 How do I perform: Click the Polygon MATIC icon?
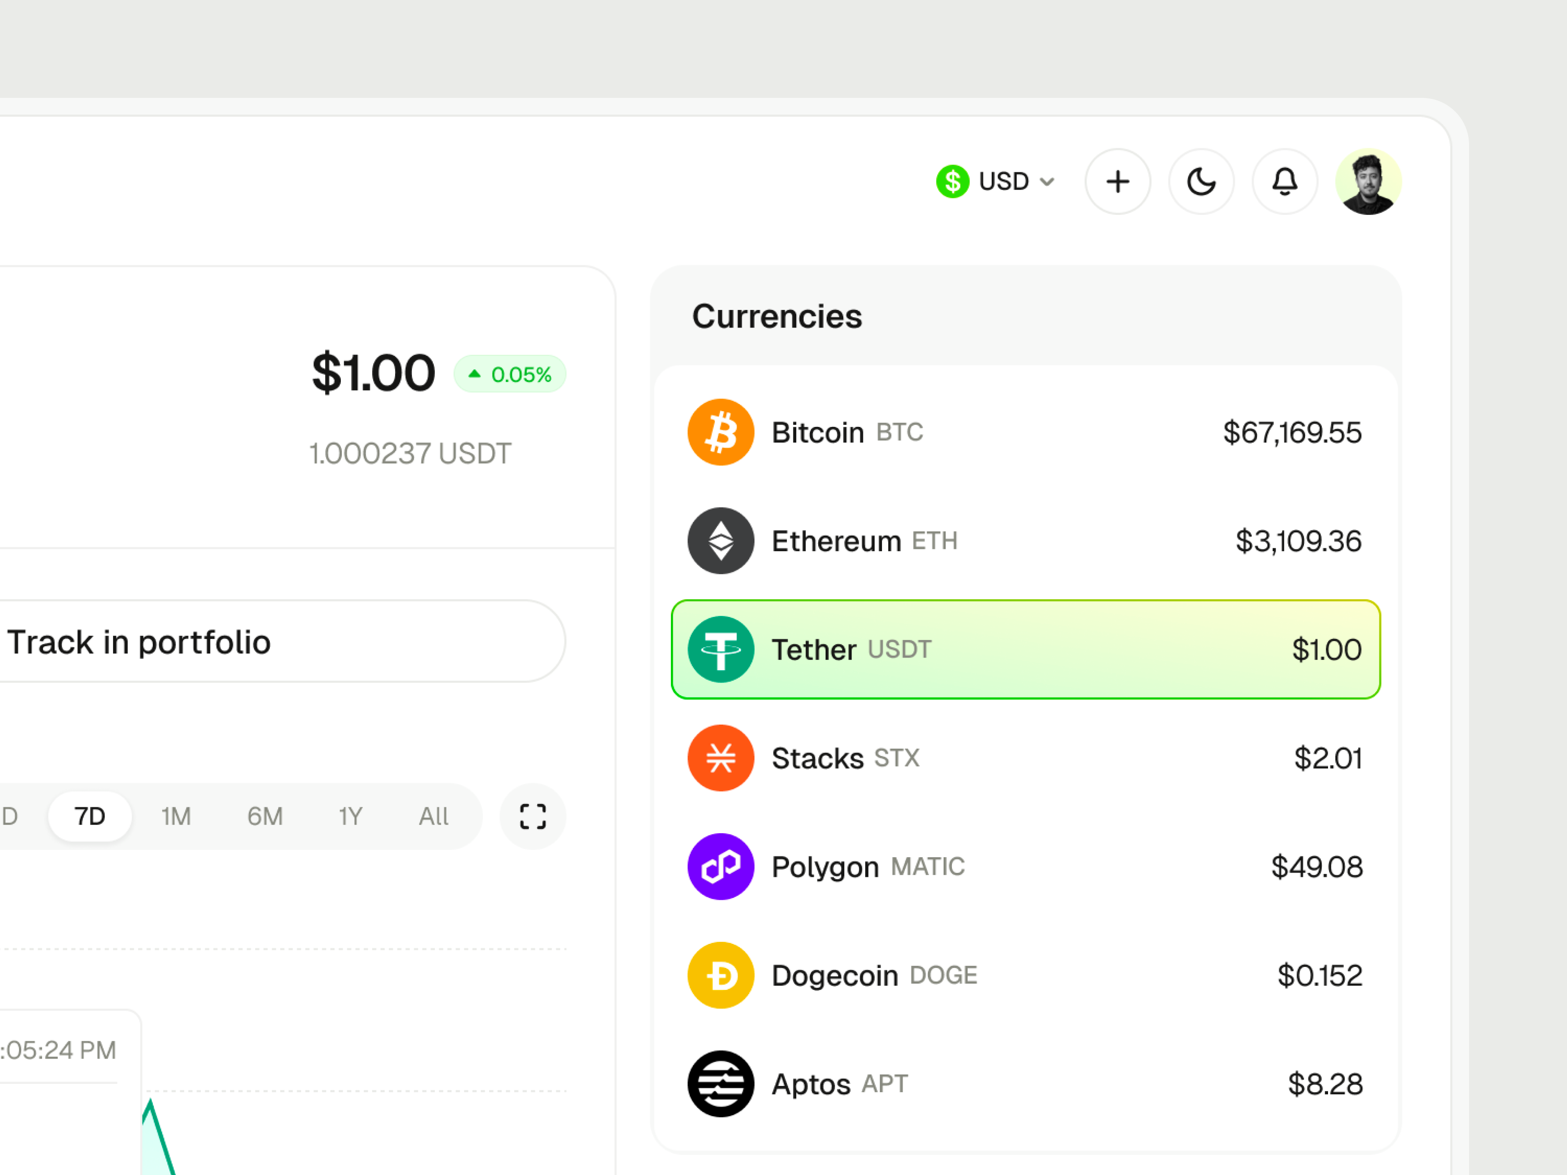tap(720, 867)
